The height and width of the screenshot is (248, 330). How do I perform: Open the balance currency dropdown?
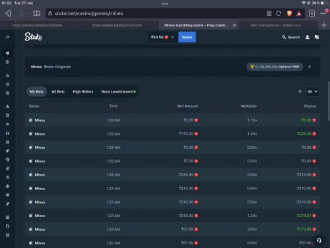tap(163, 37)
